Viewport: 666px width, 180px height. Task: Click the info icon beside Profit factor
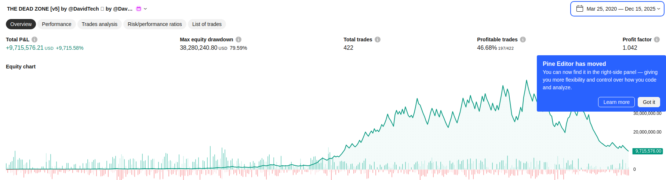tap(657, 40)
